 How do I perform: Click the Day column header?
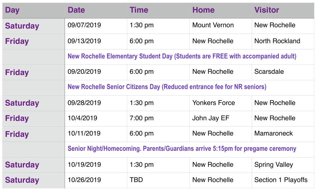[x=33, y=10]
